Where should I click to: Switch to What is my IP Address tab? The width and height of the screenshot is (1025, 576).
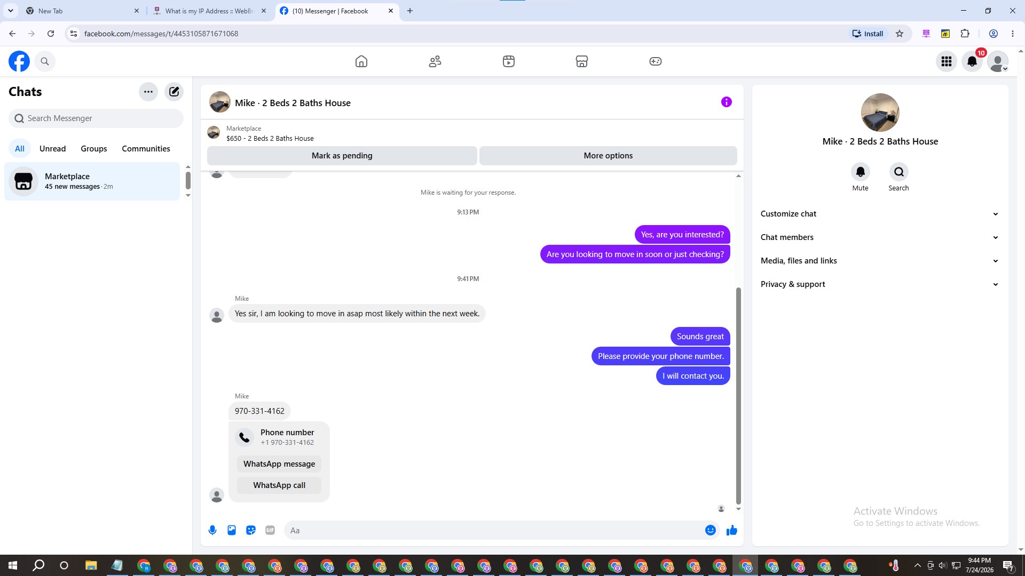[209, 11]
